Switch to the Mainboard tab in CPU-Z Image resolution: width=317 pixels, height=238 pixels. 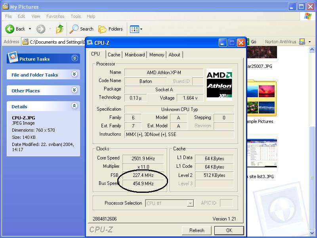pyautogui.click(x=135, y=55)
